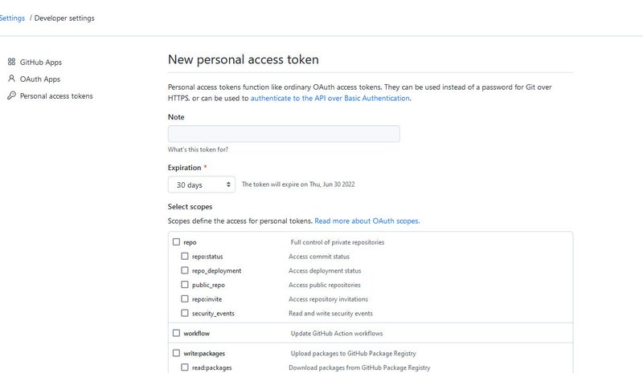The image size is (643, 373).
Task: Click the Personal access tokens key icon
Action: (x=11, y=95)
